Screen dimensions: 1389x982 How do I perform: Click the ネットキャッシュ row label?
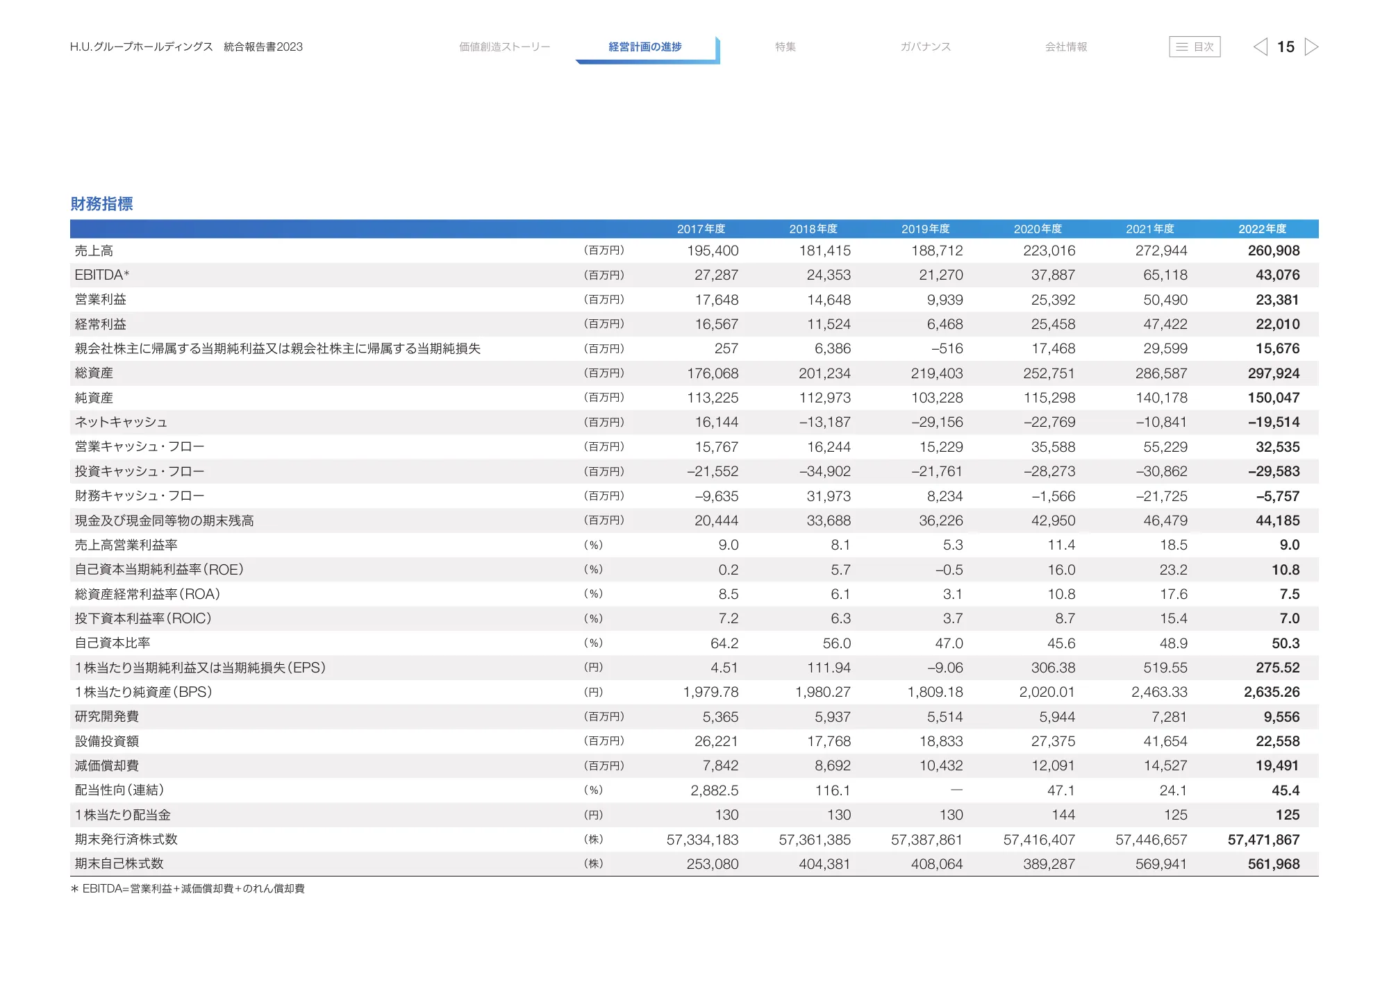(x=121, y=422)
